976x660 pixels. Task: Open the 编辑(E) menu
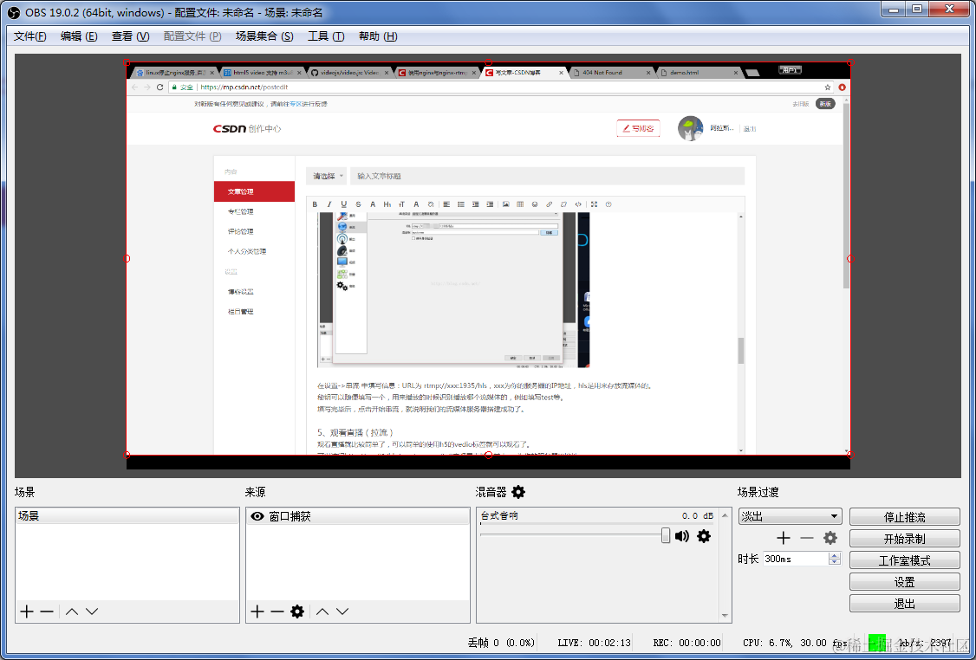click(x=78, y=36)
